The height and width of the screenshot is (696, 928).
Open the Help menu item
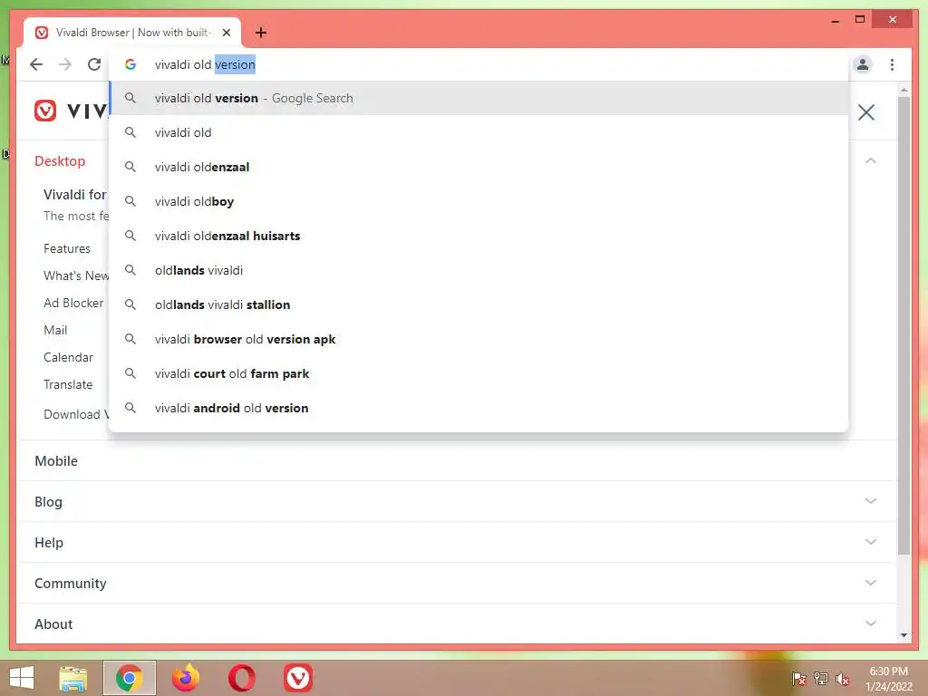(x=49, y=543)
